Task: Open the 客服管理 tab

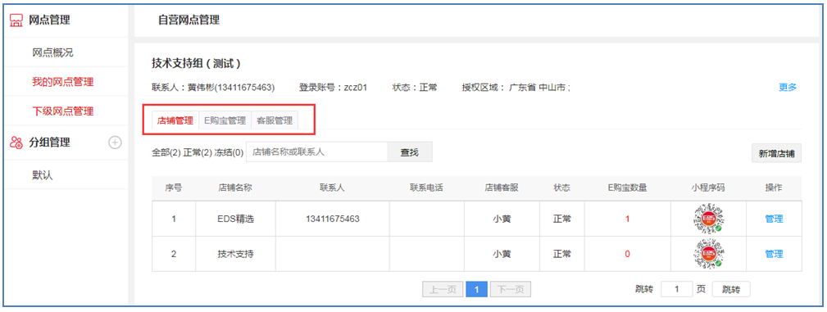Action: [275, 120]
